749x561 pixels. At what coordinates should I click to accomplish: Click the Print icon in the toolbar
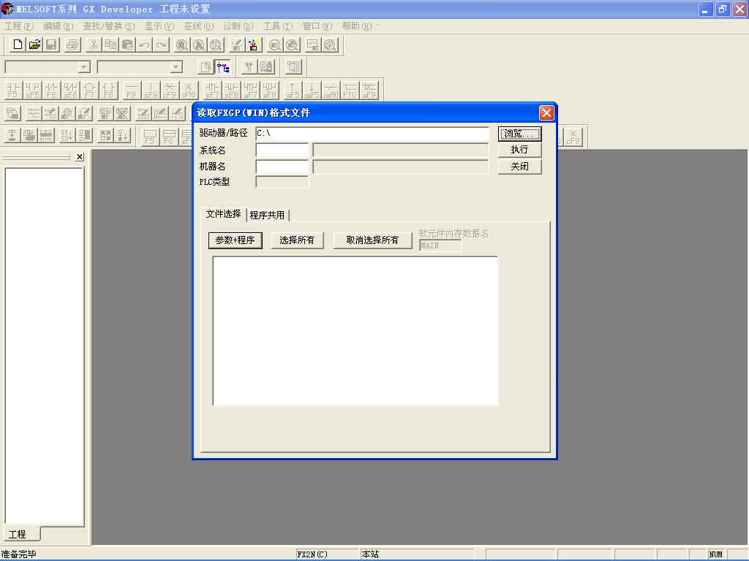tap(72, 45)
